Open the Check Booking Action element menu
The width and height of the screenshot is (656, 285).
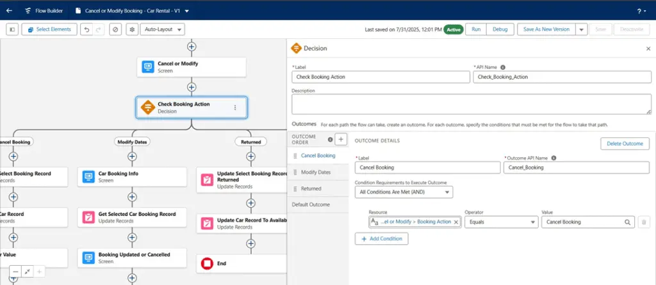point(235,107)
